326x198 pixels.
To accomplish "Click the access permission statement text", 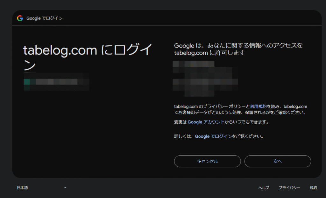I will click(238, 49).
